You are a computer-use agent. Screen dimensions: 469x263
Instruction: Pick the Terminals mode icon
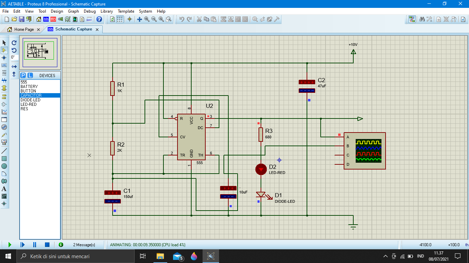[x=4, y=97]
